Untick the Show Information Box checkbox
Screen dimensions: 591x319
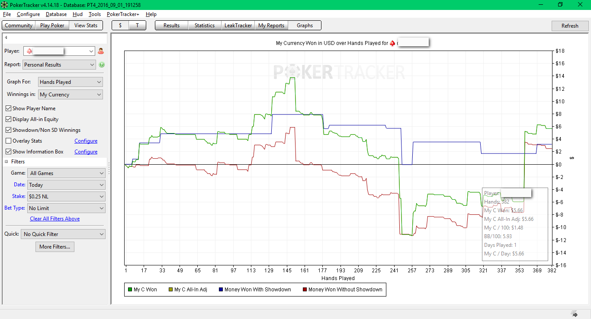pyautogui.click(x=9, y=152)
